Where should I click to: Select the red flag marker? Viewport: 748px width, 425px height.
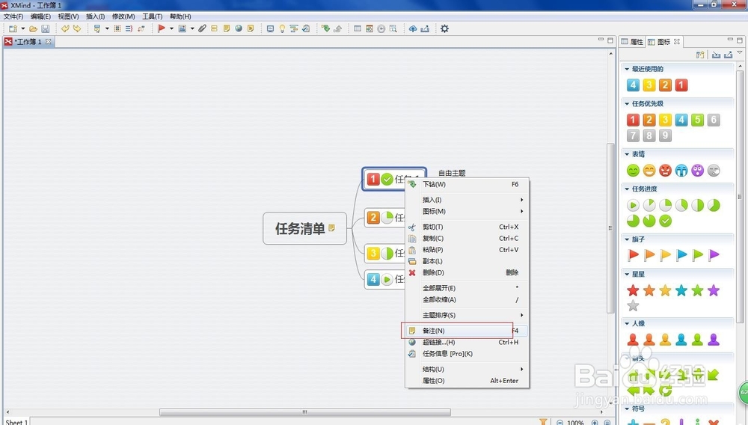coord(633,255)
